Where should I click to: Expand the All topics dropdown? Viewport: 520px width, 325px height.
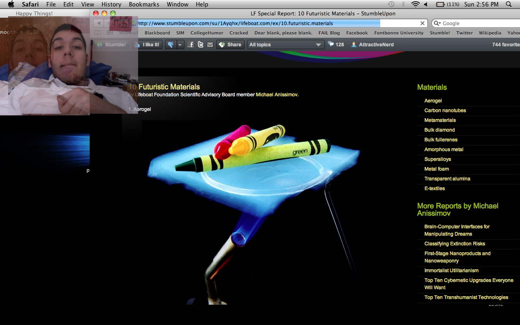pyautogui.click(x=285, y=45)
